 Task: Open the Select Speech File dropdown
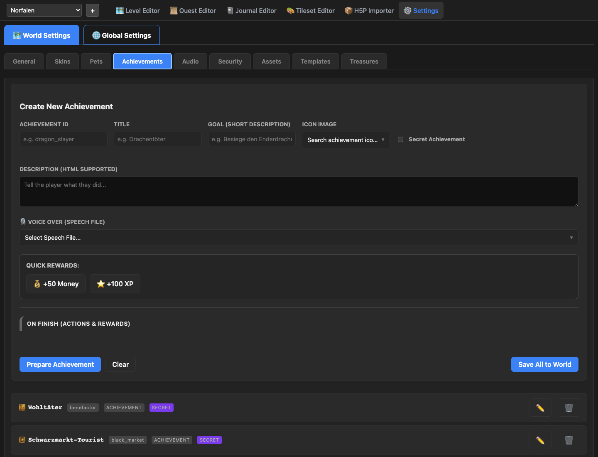click(299, 238)
